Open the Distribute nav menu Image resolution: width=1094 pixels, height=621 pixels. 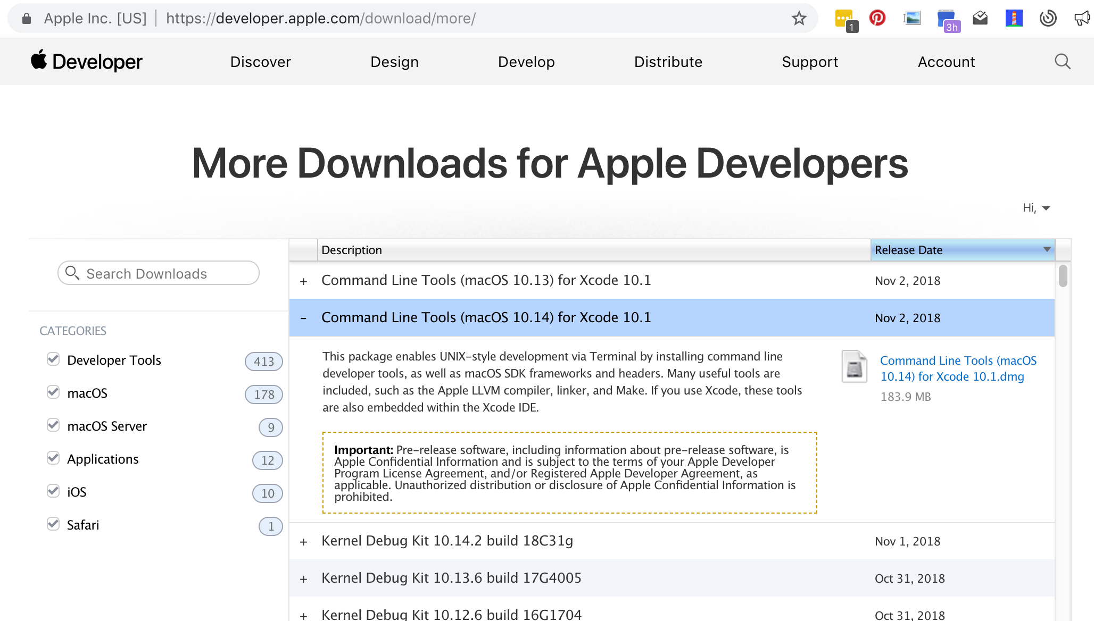668,62
